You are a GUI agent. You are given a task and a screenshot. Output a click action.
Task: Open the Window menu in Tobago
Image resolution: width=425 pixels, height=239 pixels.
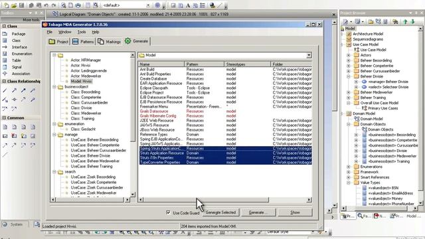[x=65, y=32]
